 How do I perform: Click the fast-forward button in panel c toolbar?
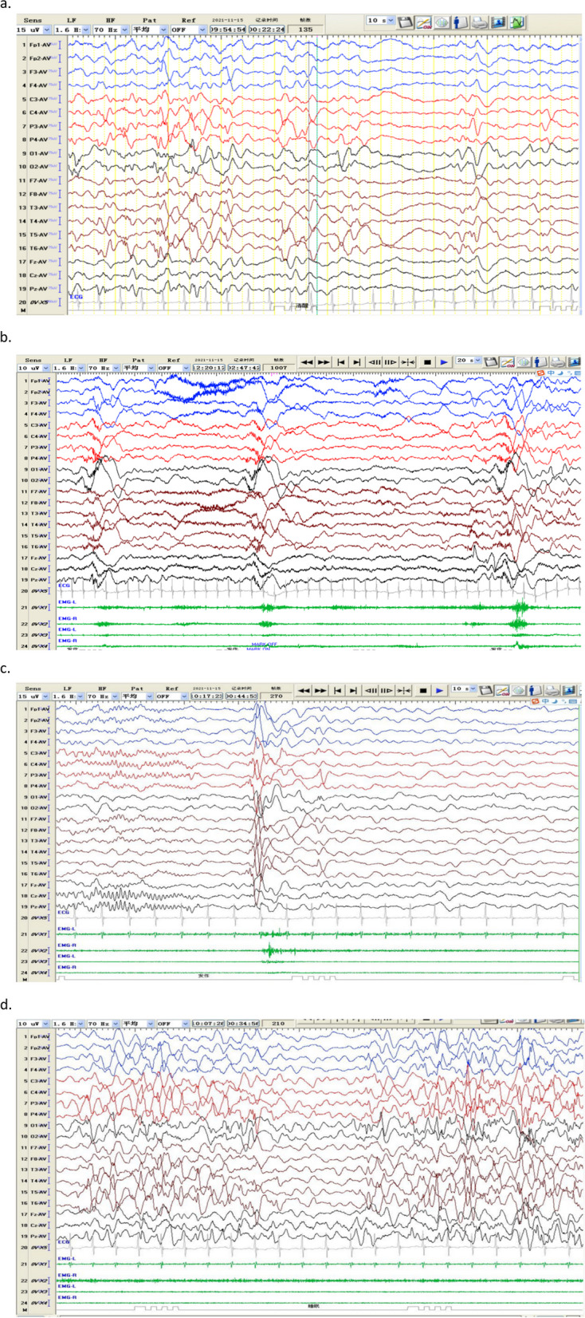[x=320, y=690]
